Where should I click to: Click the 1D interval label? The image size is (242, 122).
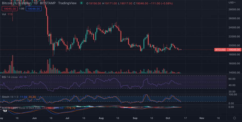(x=35, y=3)
